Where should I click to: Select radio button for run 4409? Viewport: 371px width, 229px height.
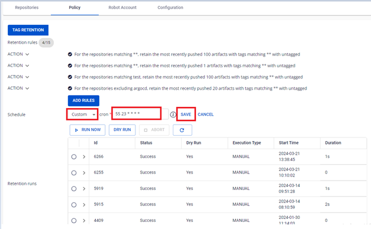tap(74, 221)
